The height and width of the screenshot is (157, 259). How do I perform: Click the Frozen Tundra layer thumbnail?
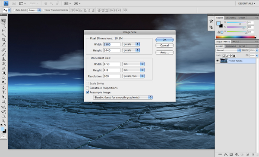tap(224, 61)
